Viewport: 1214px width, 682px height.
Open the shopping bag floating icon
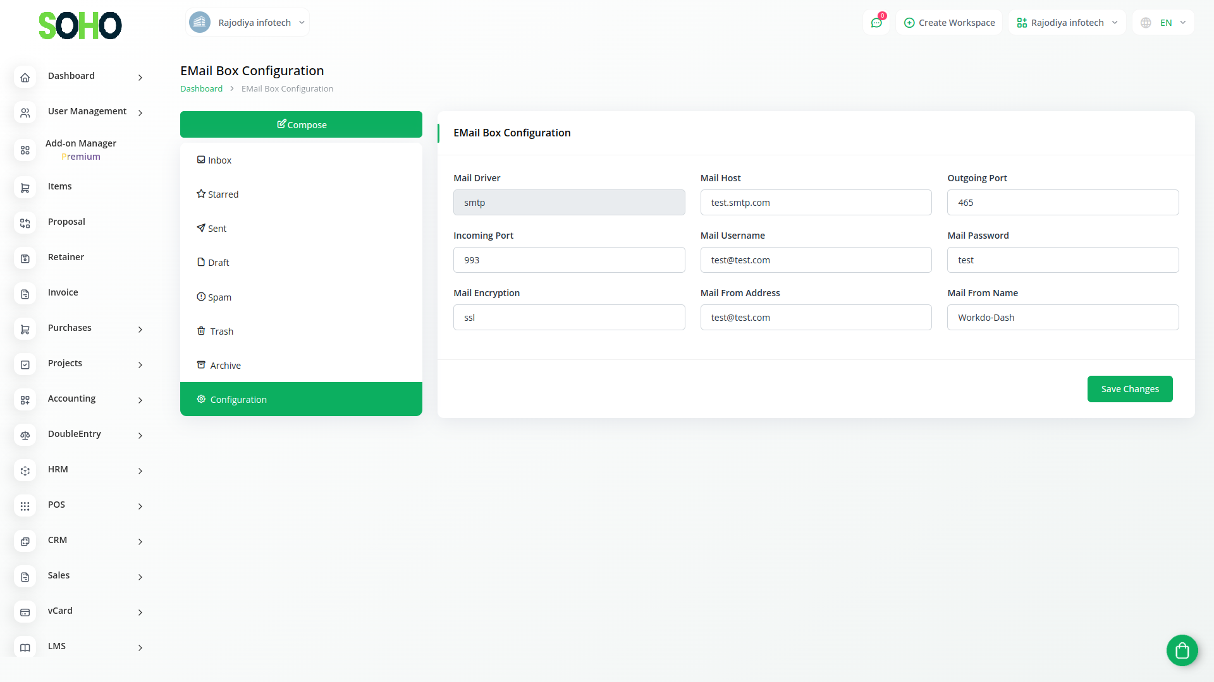(x=1182, y=650)
